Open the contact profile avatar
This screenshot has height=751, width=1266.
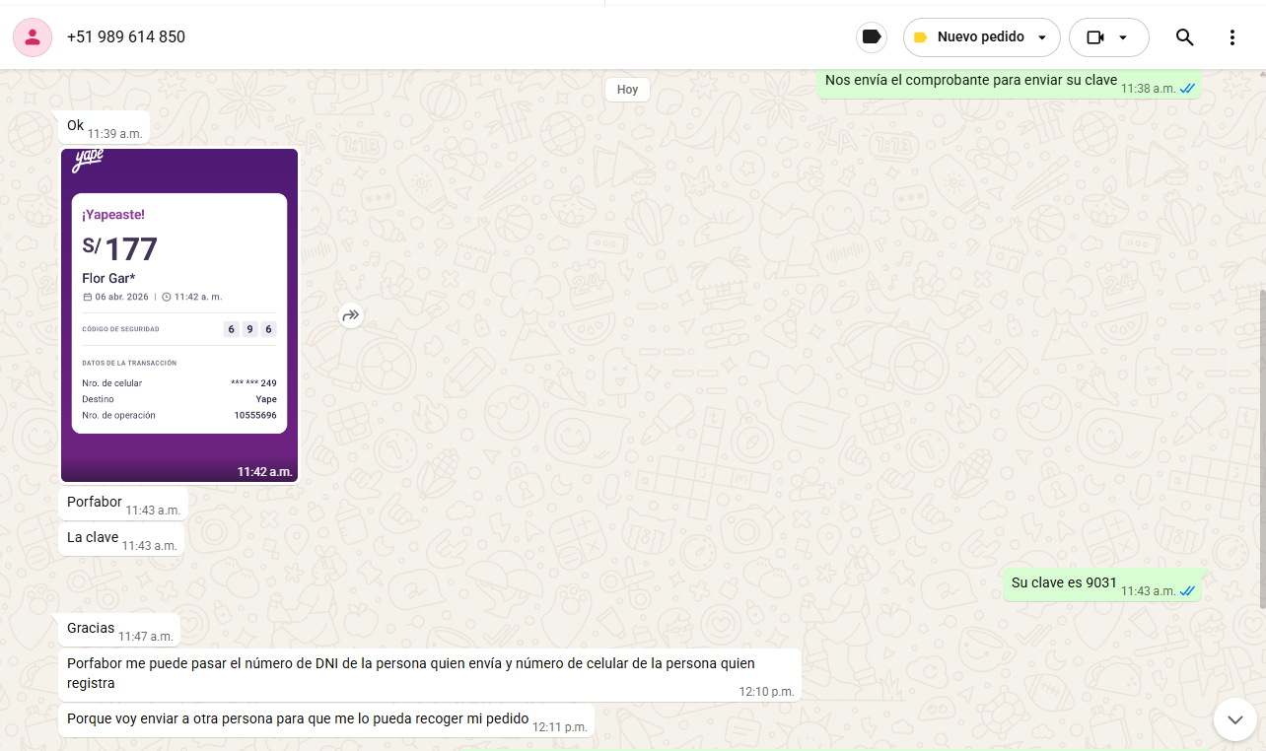[x=33, y=37]
